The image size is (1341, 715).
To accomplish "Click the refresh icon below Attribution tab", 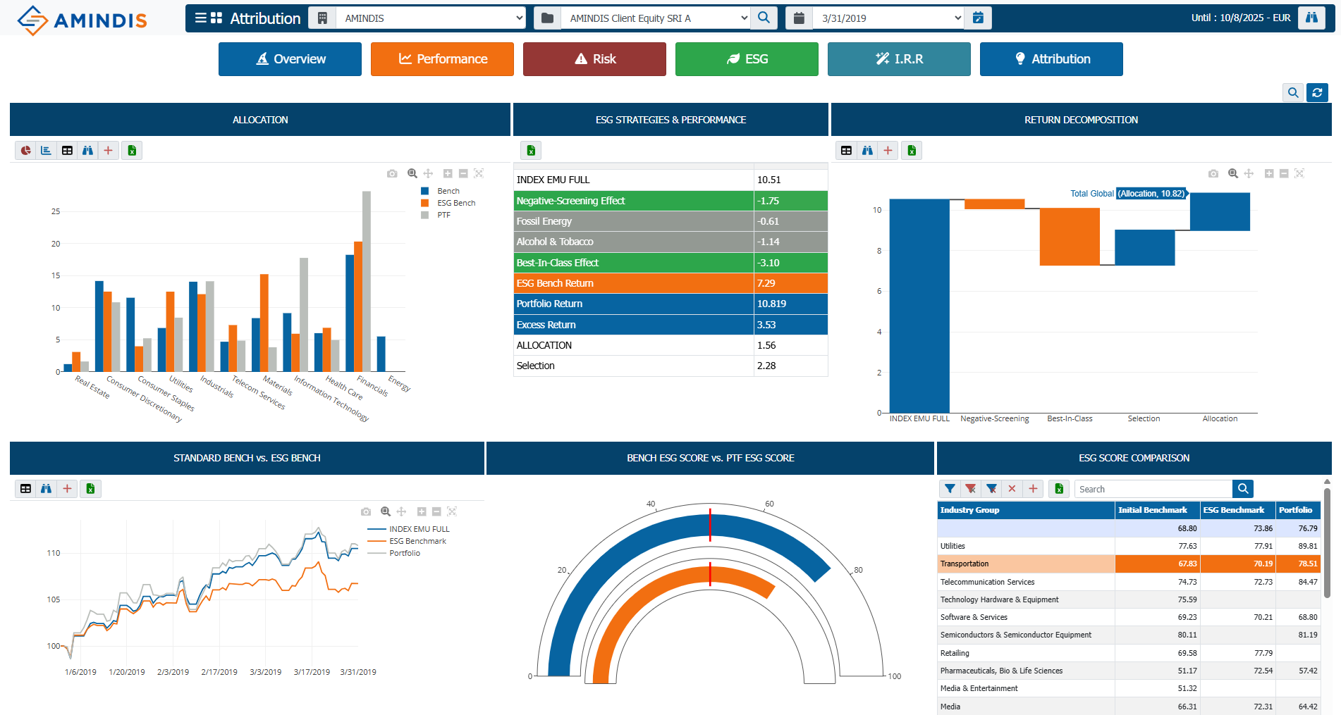I will pos(1317,92).
